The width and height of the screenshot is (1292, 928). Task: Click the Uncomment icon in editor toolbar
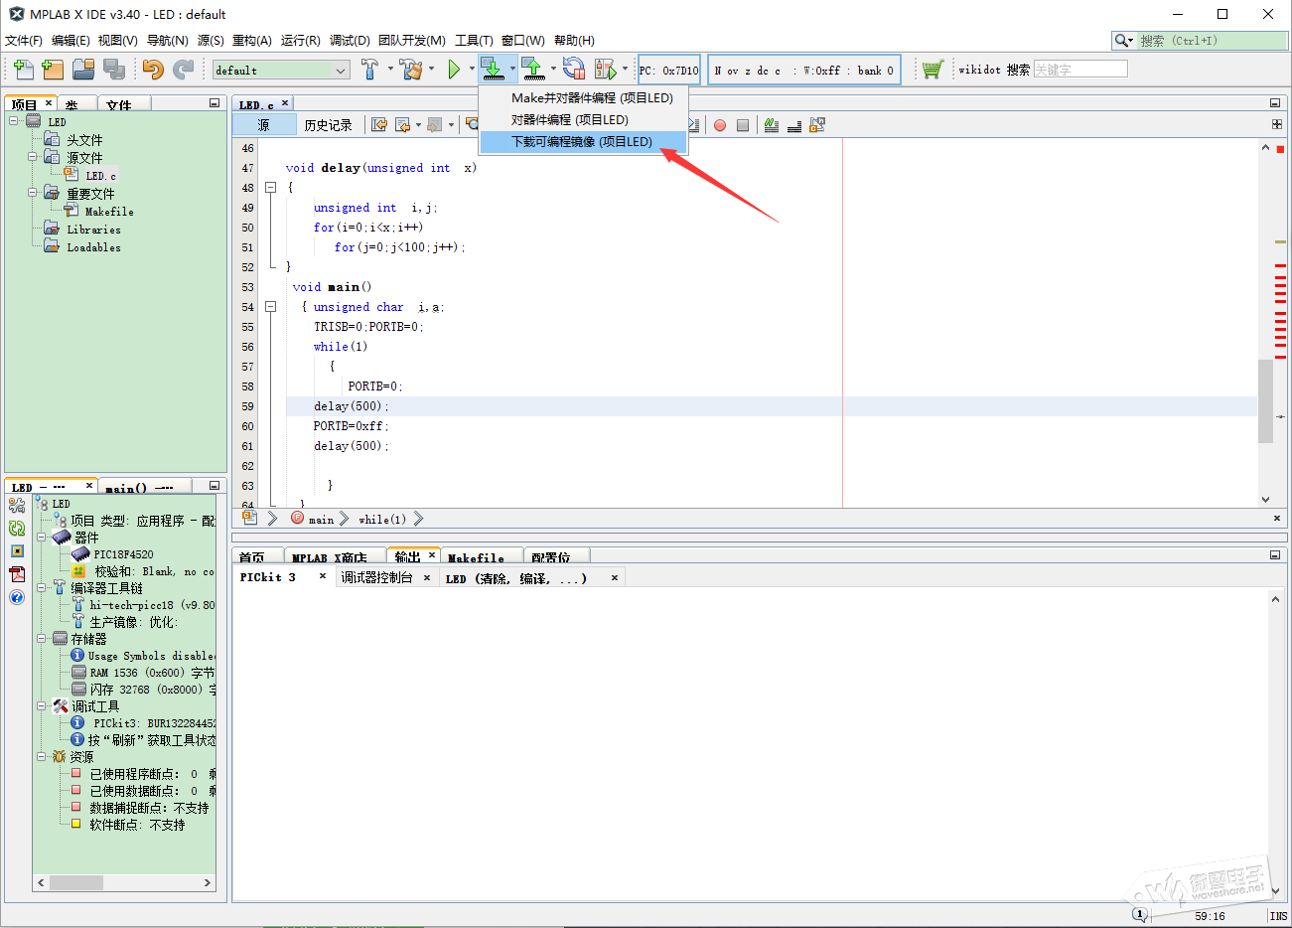(793, 125)
